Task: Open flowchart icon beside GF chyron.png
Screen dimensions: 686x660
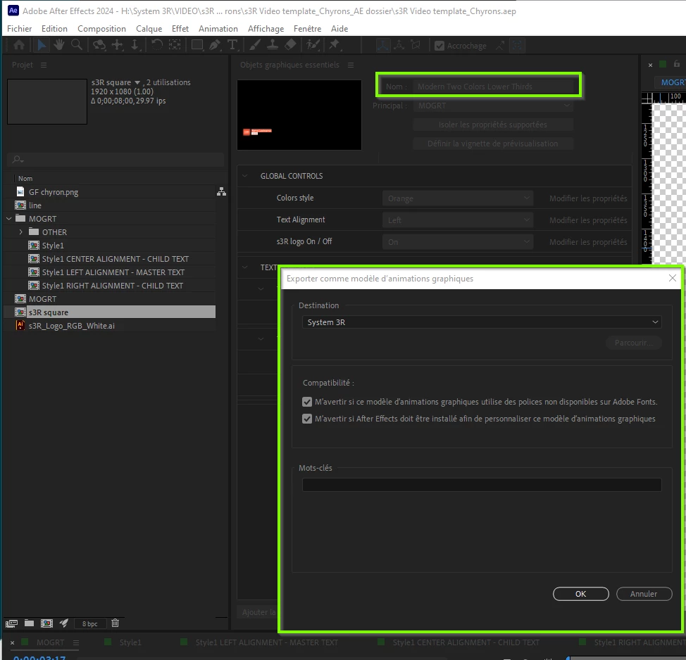Action: click(x=221, y=192)
